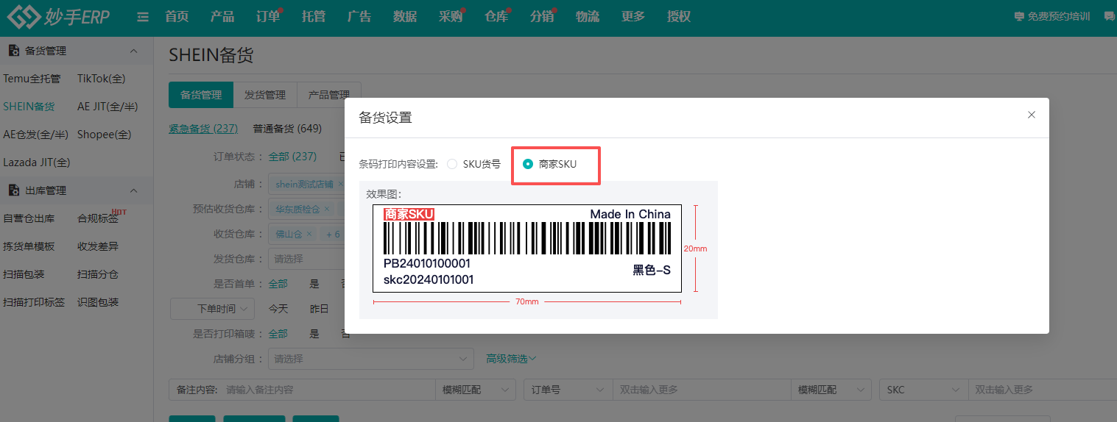Open the 产品 menu
The height and width of the screenshot is (422, 1117).
[222, 16]
